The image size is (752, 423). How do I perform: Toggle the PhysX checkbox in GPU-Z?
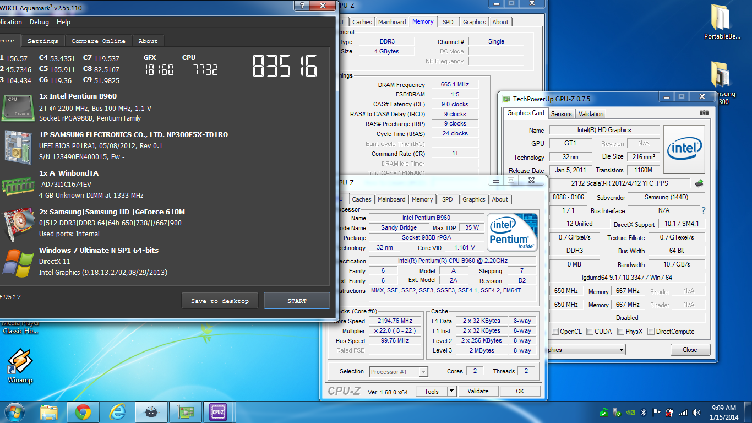tap(620, 332)
